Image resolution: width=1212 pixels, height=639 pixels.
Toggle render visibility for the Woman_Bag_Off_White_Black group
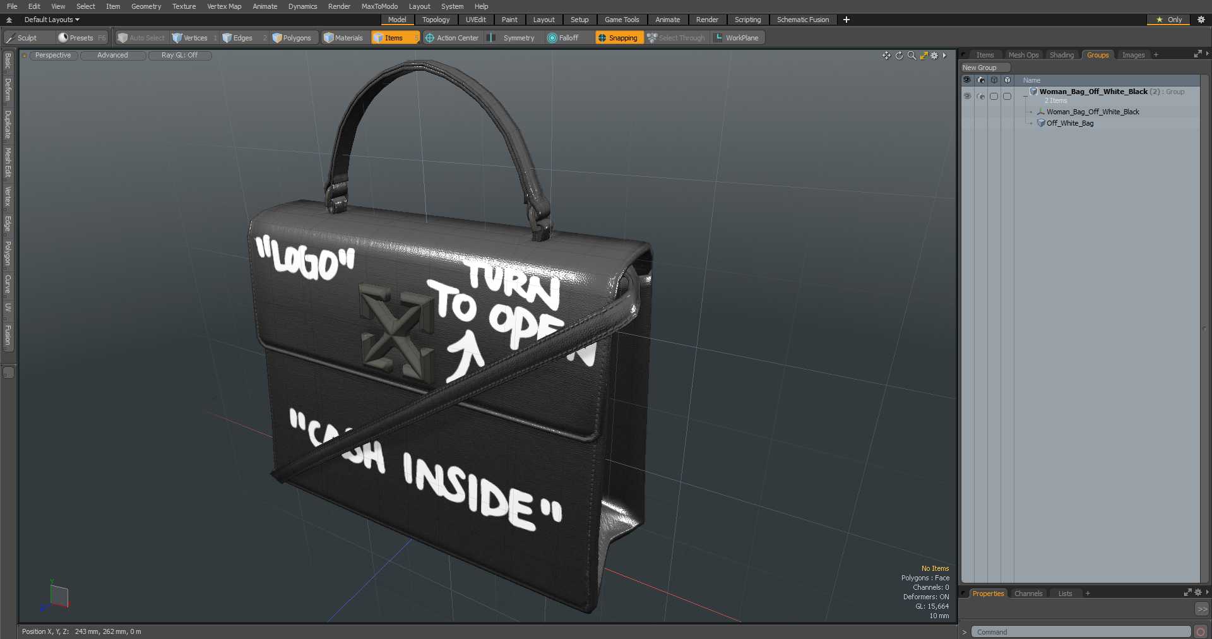981,96
